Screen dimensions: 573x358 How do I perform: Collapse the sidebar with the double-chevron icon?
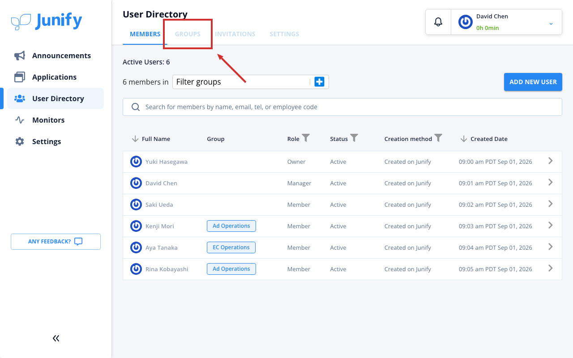click(x=56, y=338)
